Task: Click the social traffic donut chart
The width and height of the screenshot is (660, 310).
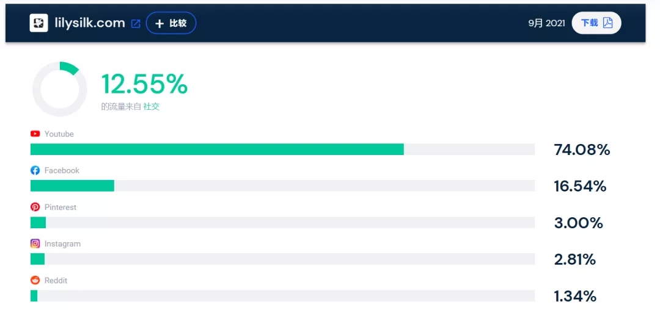Action: [x=59, y=89]
